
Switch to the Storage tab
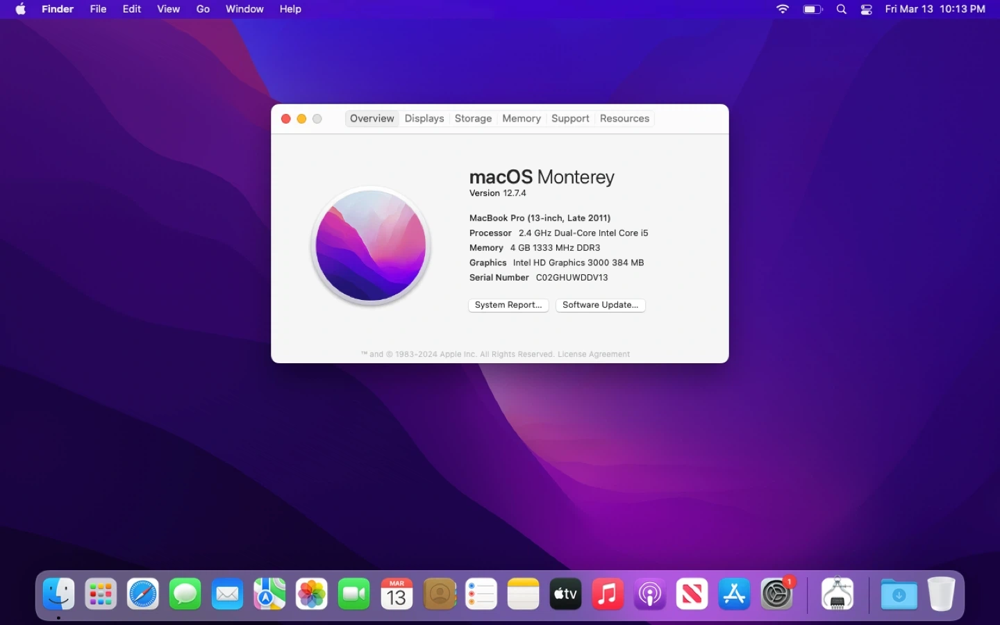click(473, 119)
